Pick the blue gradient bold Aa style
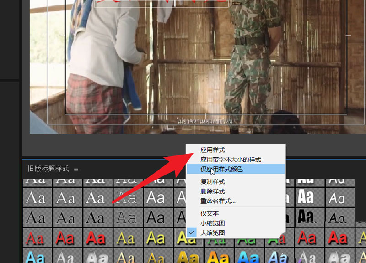 pos(249,256)
